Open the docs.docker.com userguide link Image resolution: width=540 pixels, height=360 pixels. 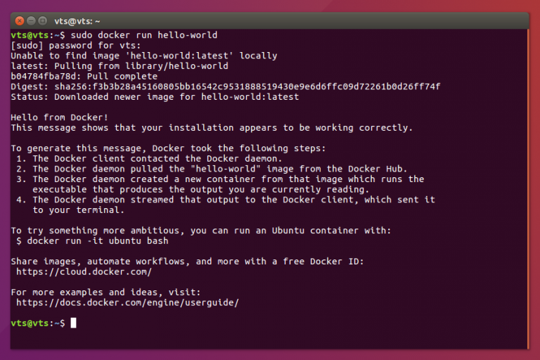[x=127, y=302]
